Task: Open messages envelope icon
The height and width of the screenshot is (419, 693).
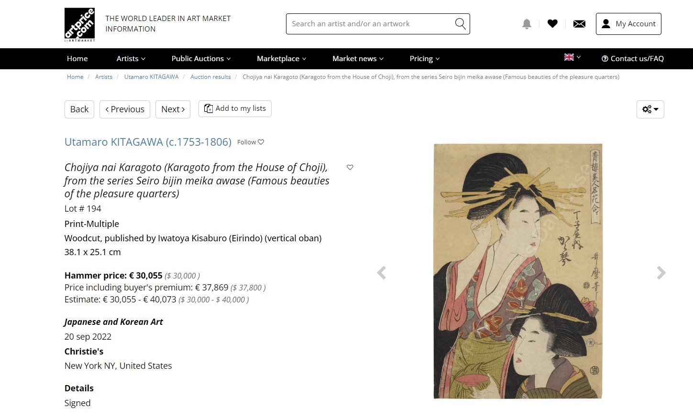Action: [x=579, y=24]
